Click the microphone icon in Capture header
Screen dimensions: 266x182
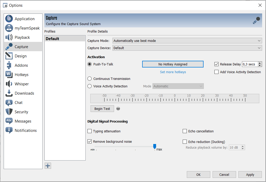pyautogui.click(x=256, y=20)
